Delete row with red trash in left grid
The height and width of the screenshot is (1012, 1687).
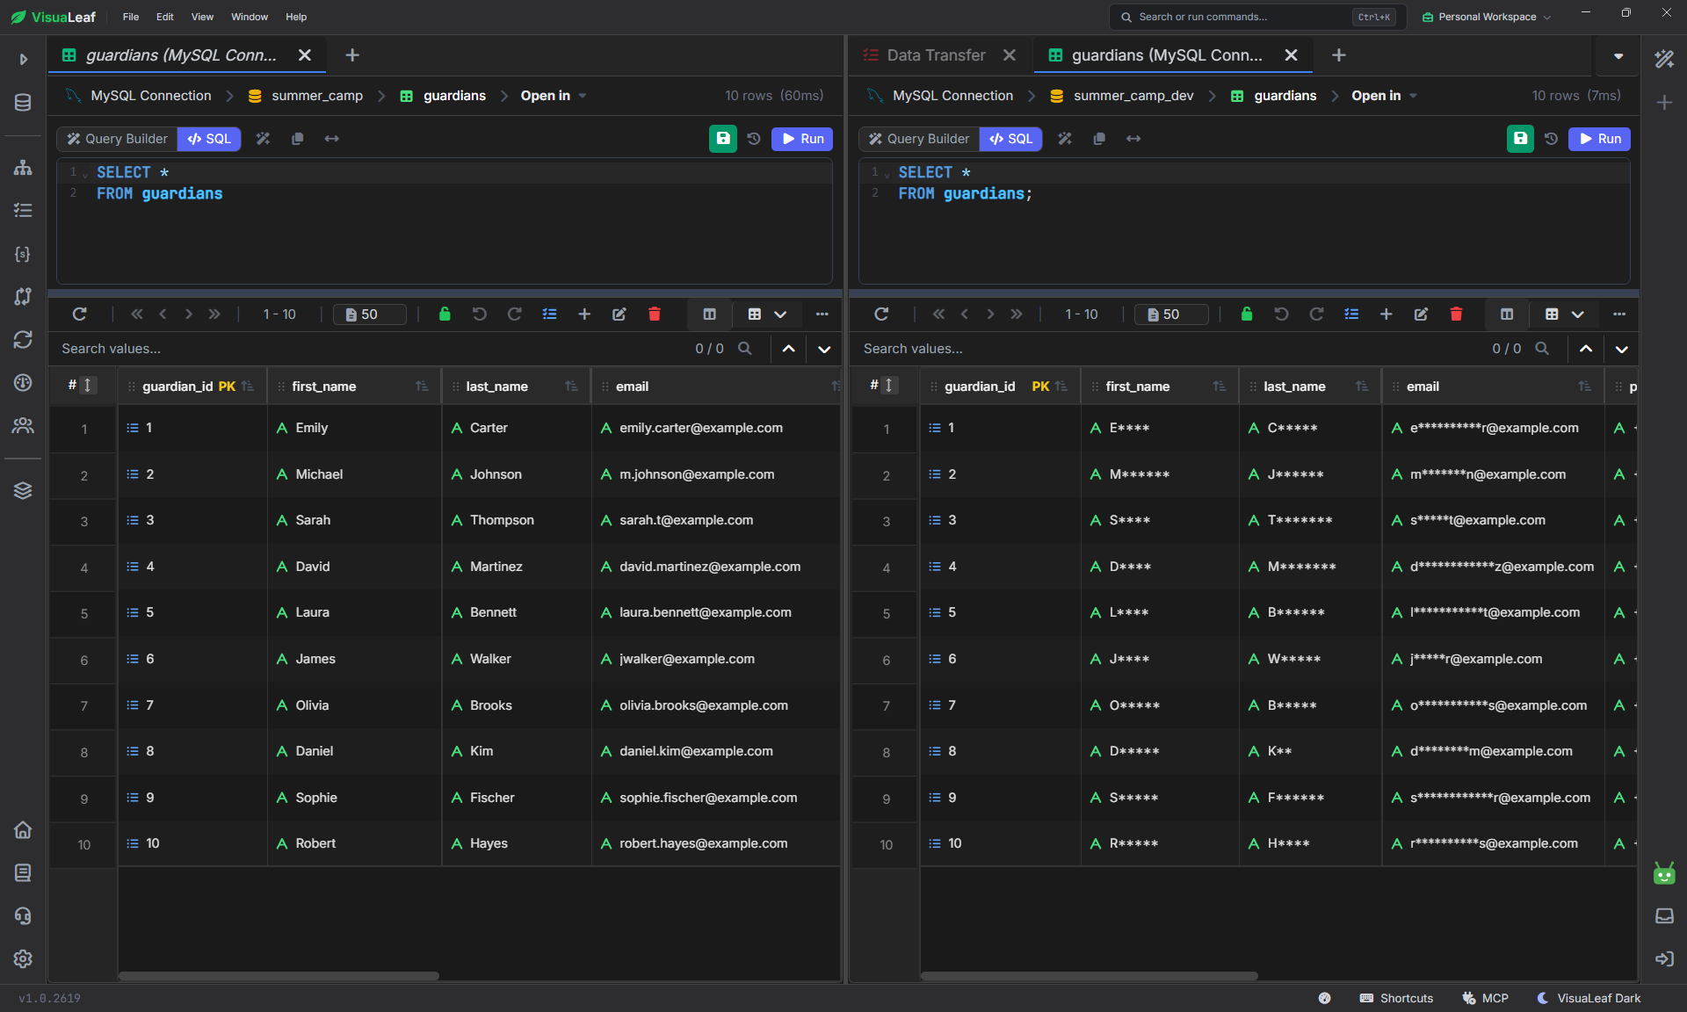654,314
